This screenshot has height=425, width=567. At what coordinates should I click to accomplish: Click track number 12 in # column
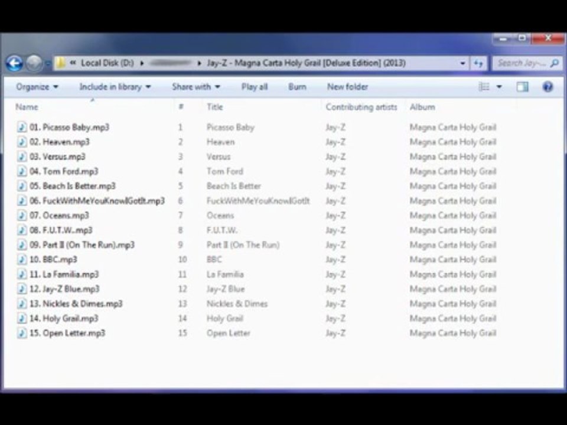183,289
